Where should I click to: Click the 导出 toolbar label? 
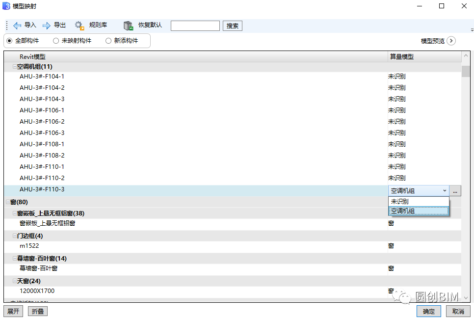[x=59, y=25]
